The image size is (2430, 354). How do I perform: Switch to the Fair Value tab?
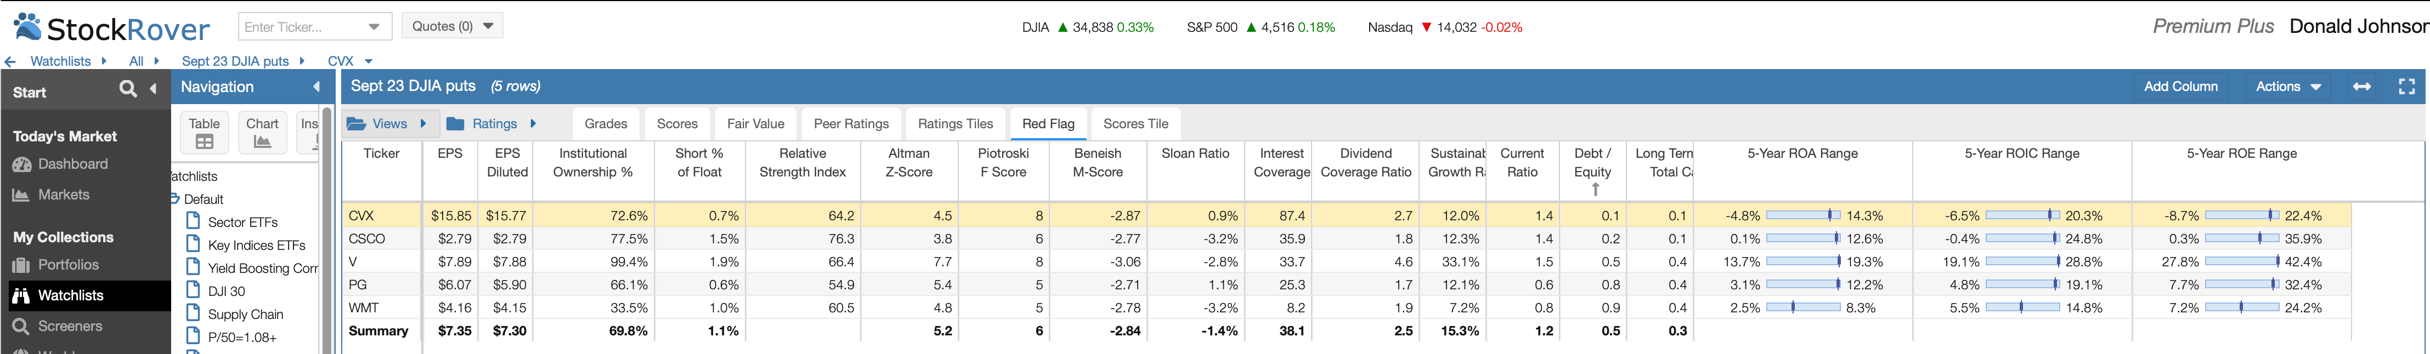tap(755, 123)
